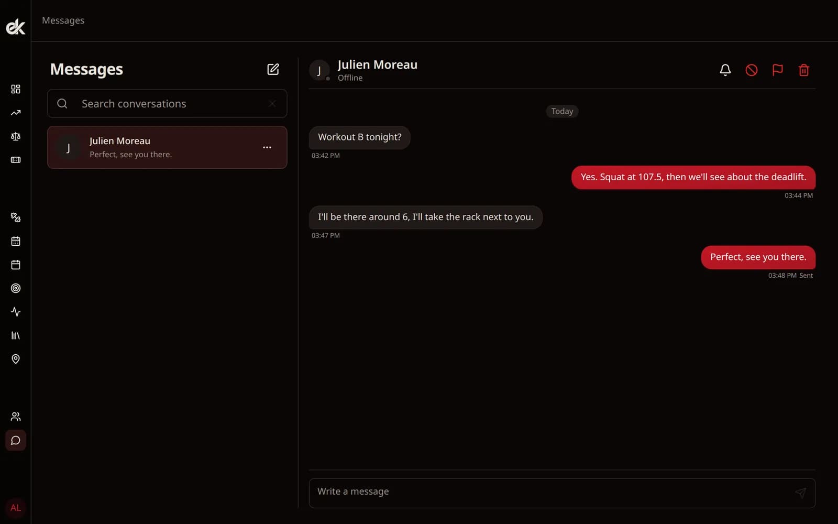Select the chat messages icon in sidebar
The image size is (838, 524).
(x=16, y=440)
